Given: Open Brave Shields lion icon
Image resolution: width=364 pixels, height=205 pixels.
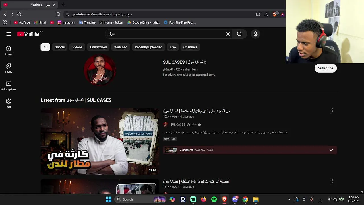Looking at the screenshot, I should (275, 14).
